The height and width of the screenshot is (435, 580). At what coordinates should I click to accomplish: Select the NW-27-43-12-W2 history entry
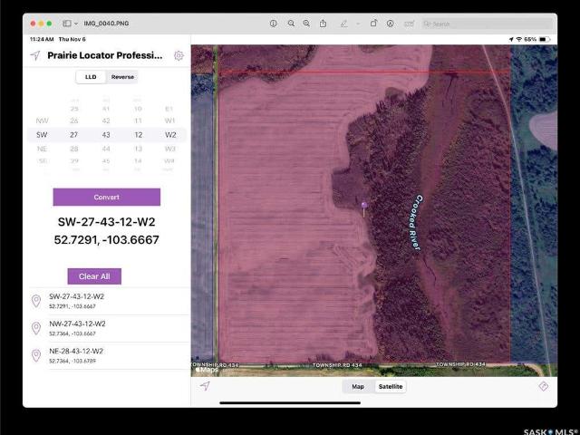77,327
